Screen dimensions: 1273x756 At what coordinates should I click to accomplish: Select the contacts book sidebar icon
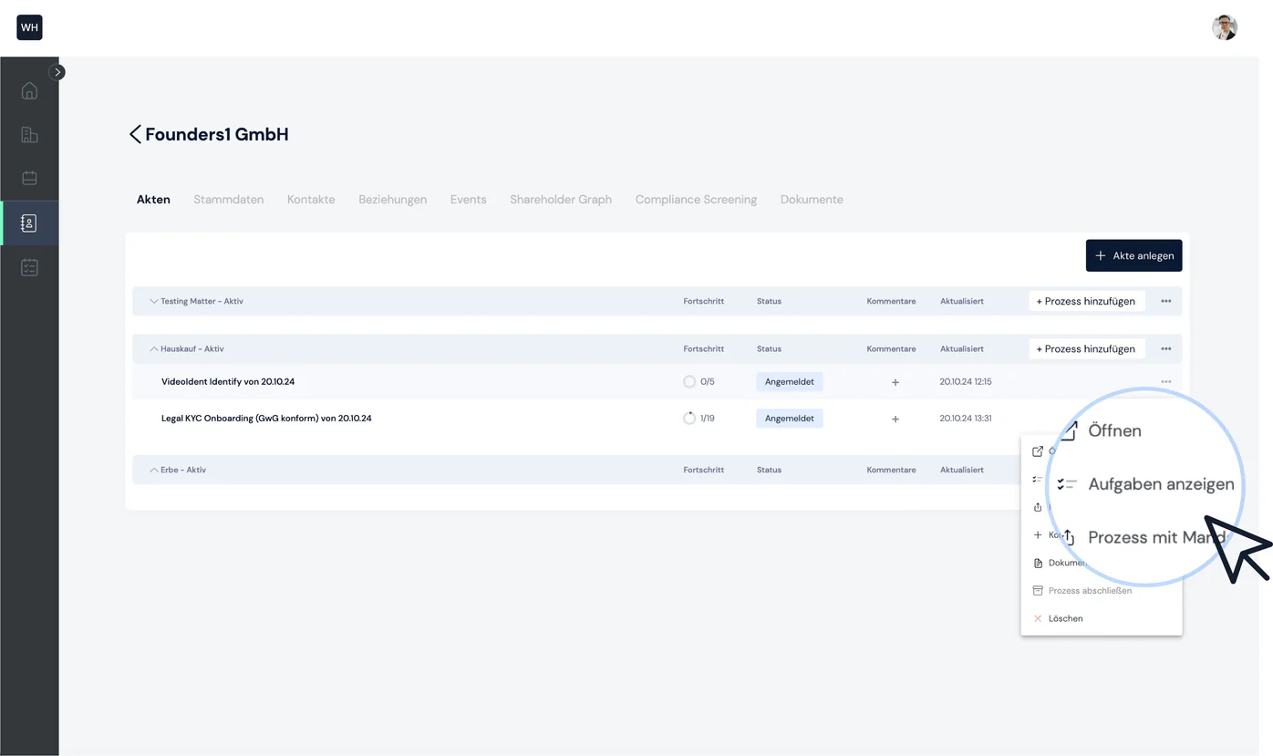click(x=29, y=223)
